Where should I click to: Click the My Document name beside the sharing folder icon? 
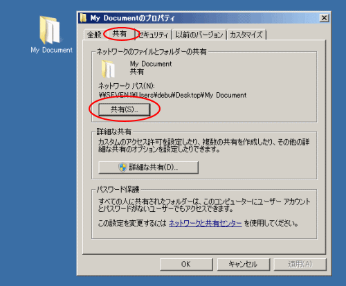(x=151, y=64)
